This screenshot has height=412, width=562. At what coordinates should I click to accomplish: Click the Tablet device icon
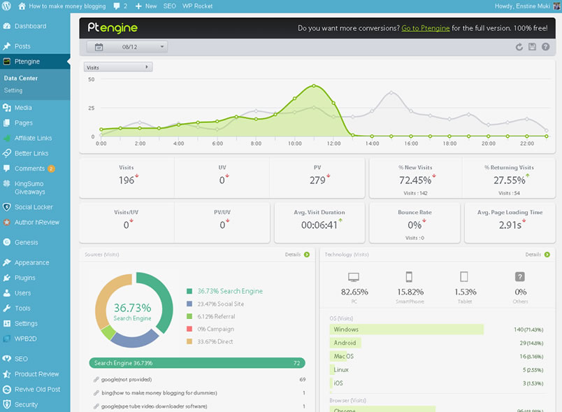click(464, 277)
